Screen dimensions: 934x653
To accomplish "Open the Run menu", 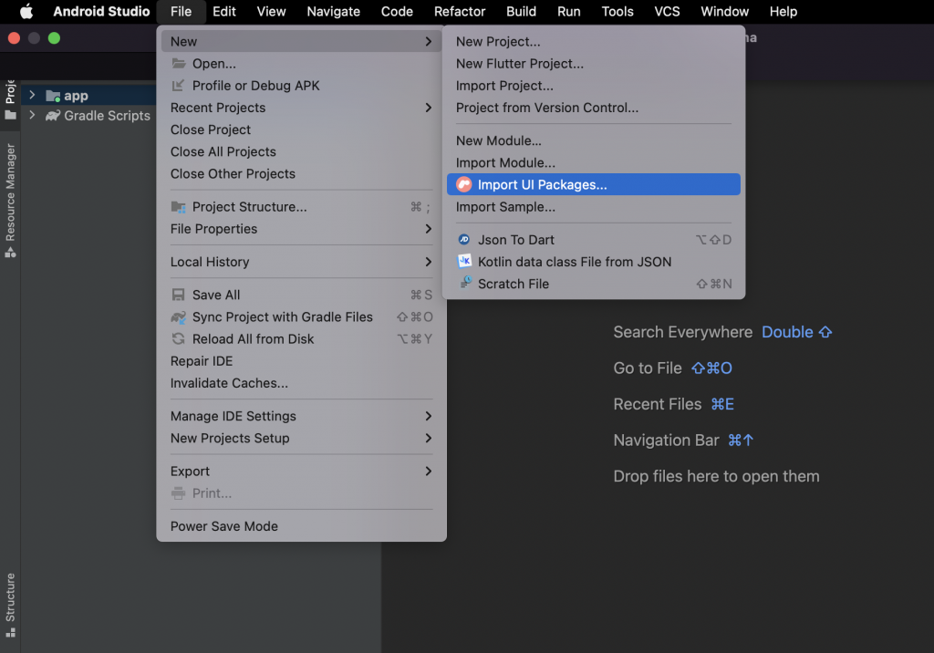I will [569, 11].
